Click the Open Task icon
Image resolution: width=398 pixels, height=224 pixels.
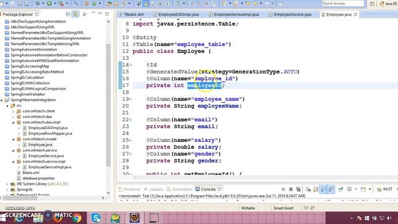point(116,4)
